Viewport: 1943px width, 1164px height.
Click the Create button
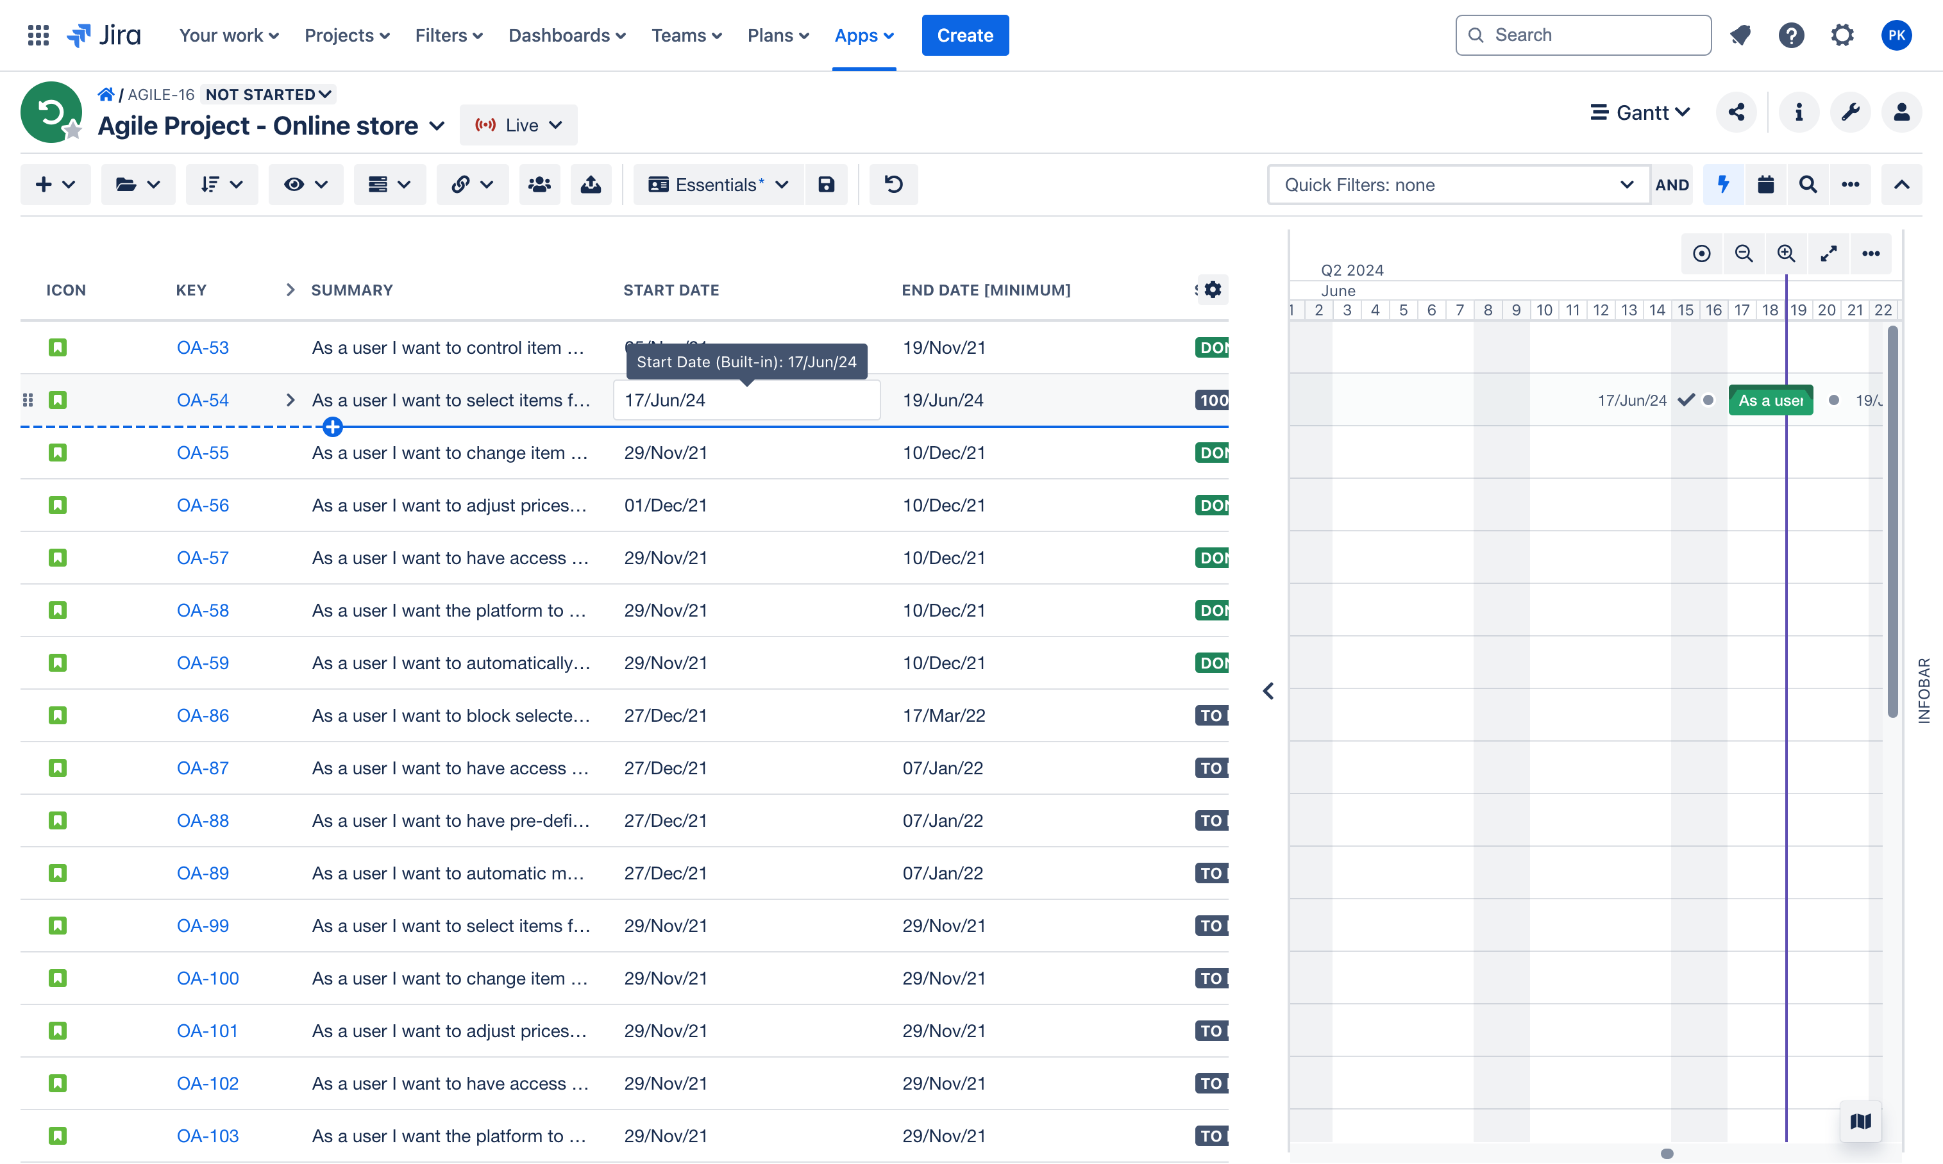[966, 35]
